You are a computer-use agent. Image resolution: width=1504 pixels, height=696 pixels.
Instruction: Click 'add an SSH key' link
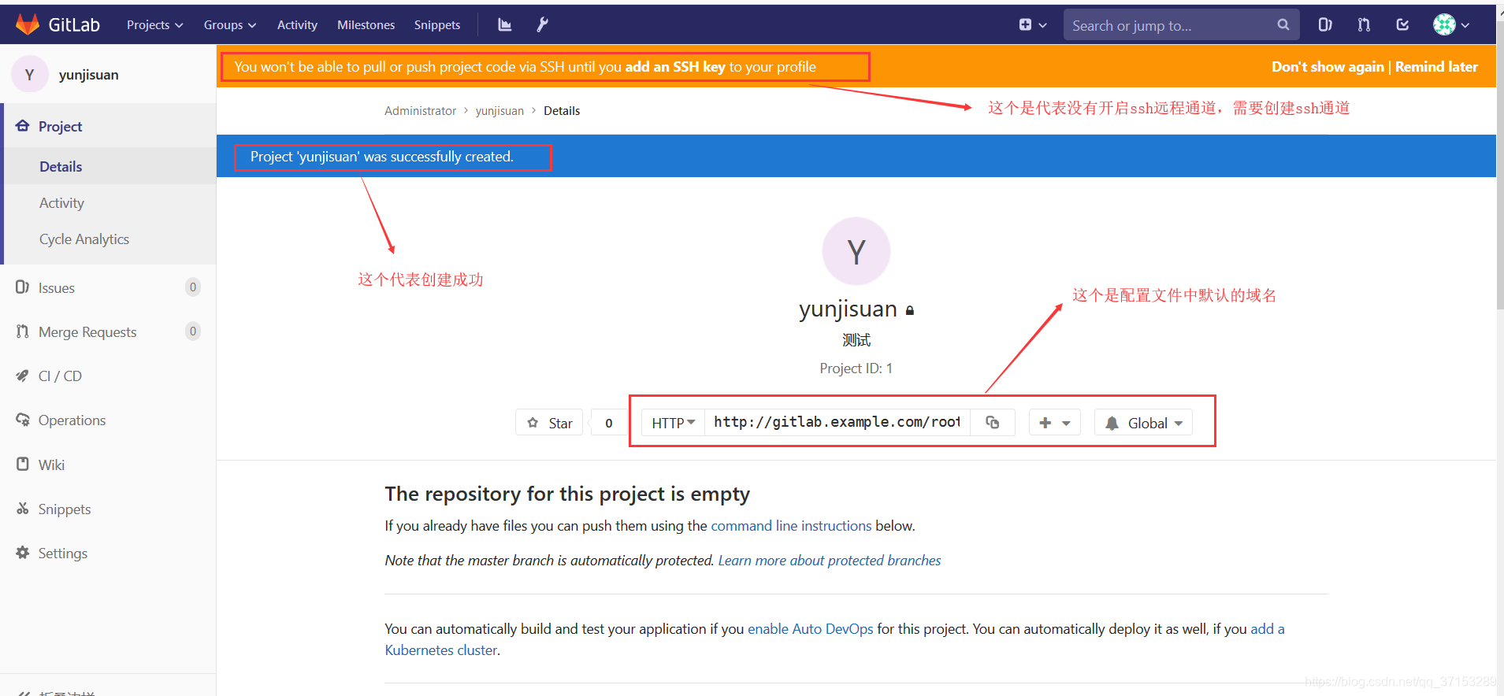674,67
